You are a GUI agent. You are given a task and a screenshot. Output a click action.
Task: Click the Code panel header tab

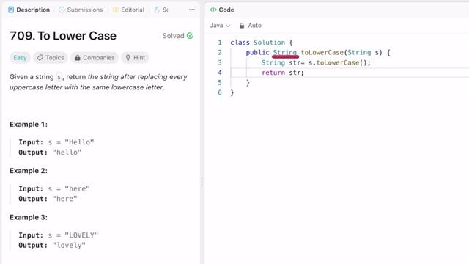pyautogui.click(x=222, y=10)
